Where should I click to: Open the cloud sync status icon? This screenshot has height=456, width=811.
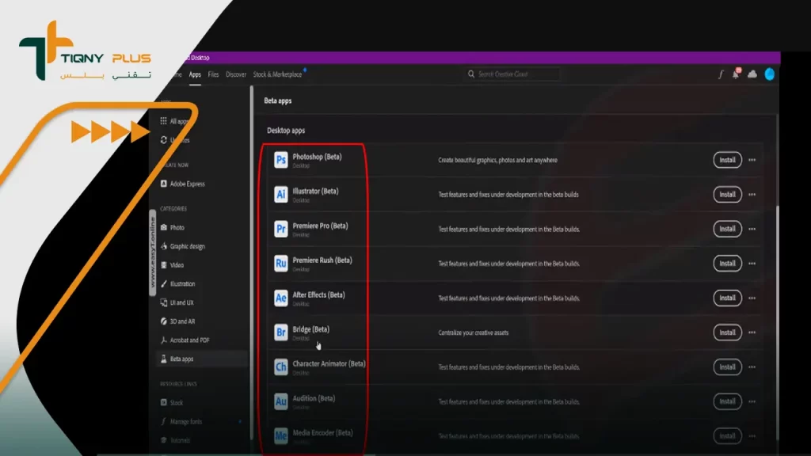(x=752, y=74)
